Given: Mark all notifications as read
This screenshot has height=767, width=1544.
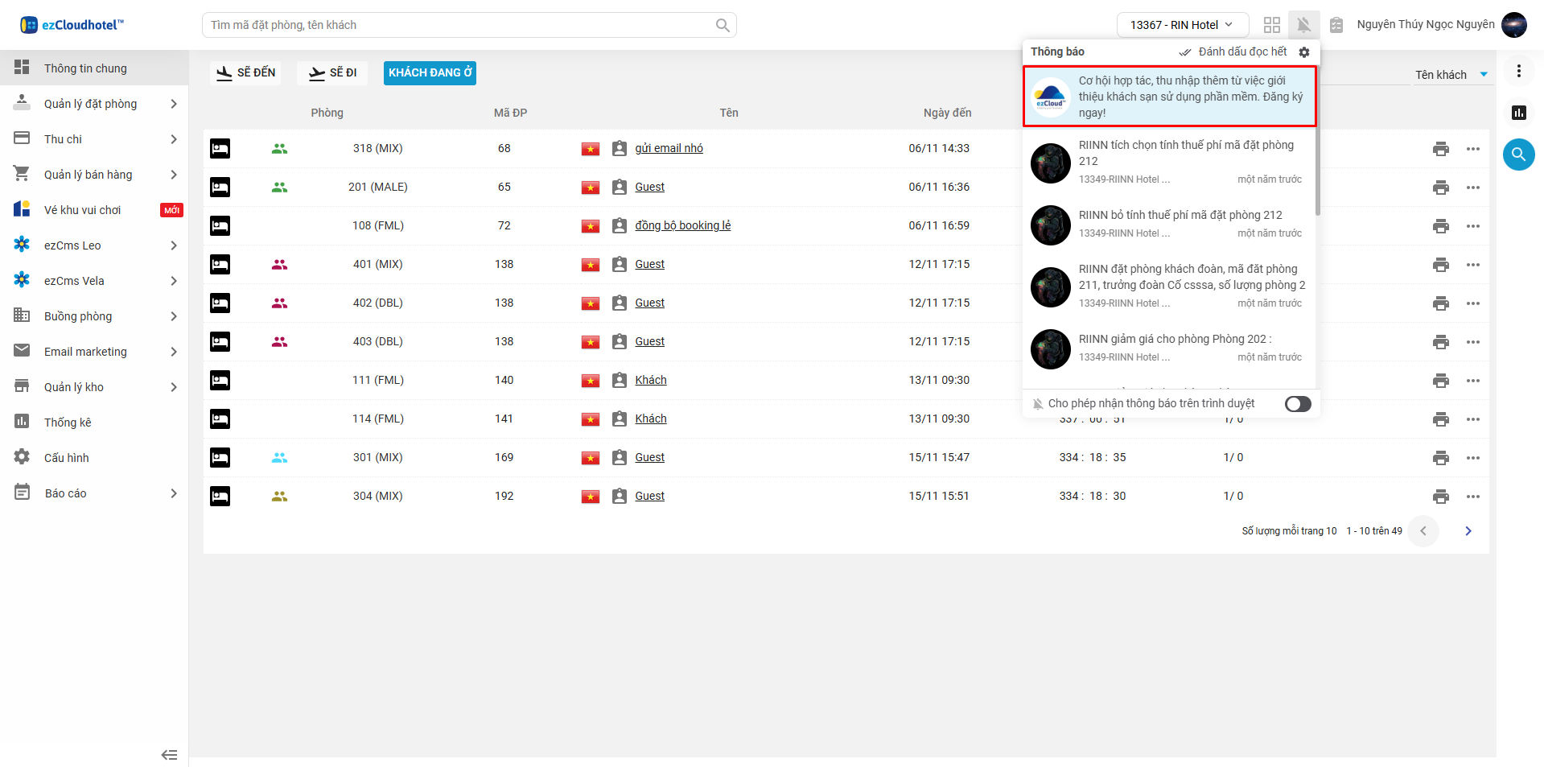Looking at the screenshot, I should 1233,52.
